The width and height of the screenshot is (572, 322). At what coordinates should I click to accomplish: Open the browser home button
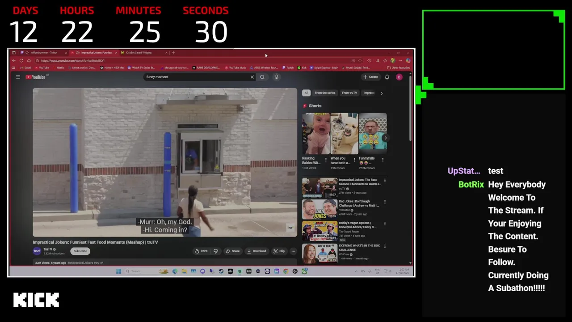pyautogui.click(x=29, y=60)
